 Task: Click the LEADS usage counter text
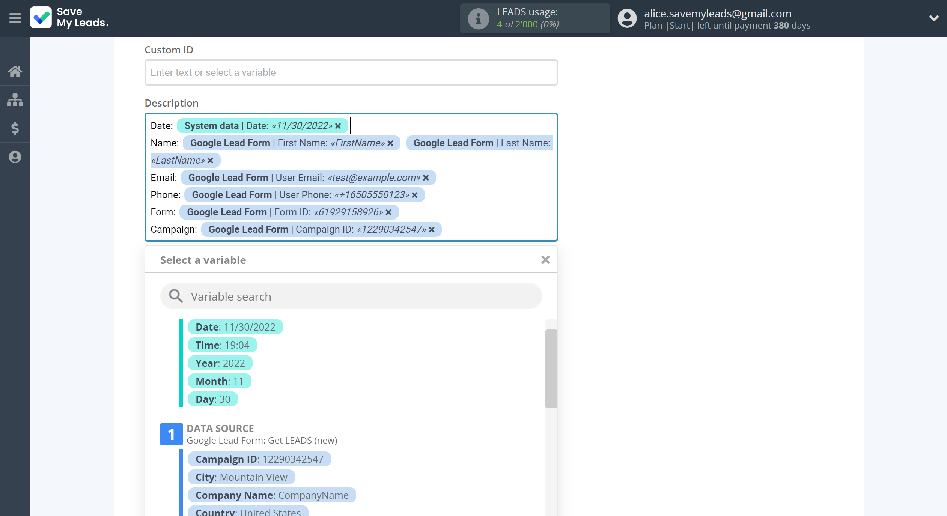click(528, 24)
